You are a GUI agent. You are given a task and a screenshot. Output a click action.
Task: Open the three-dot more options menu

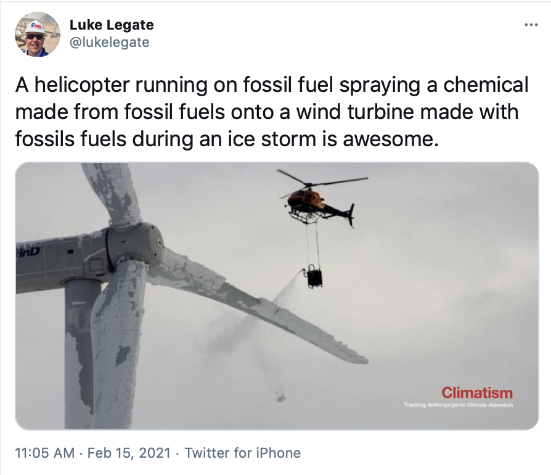(x=530, y=25)
